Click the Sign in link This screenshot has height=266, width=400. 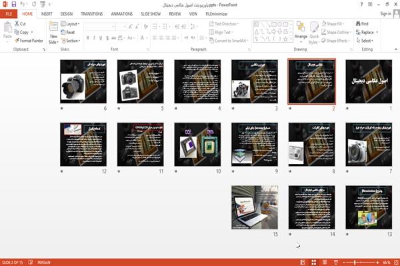385,14
